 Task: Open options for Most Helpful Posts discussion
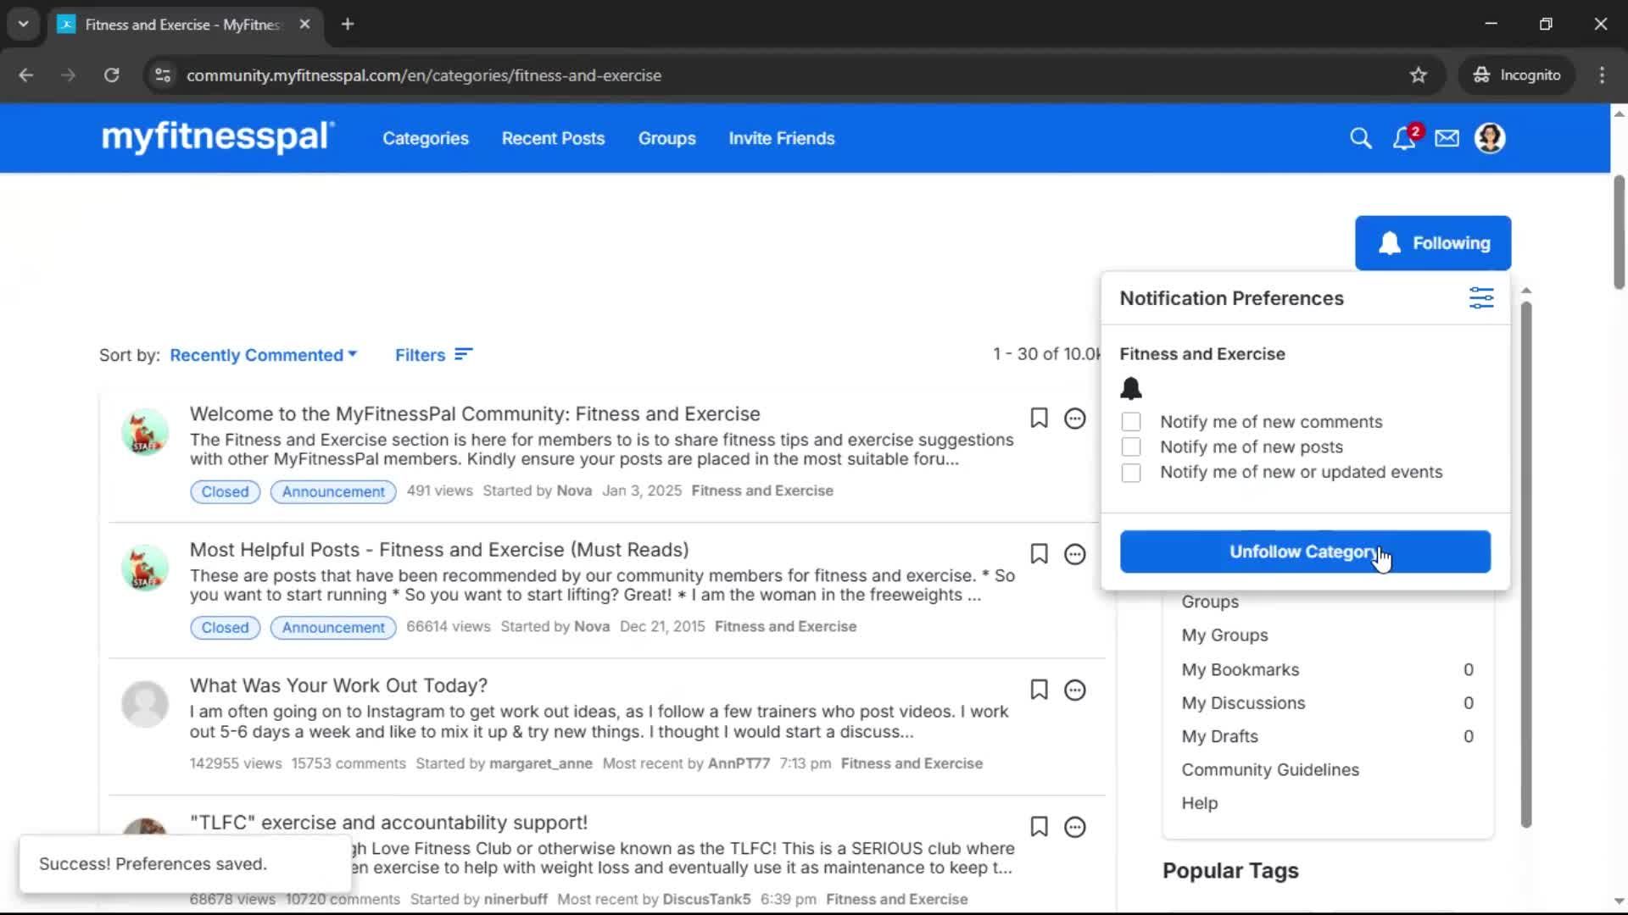click(1075, 554)
